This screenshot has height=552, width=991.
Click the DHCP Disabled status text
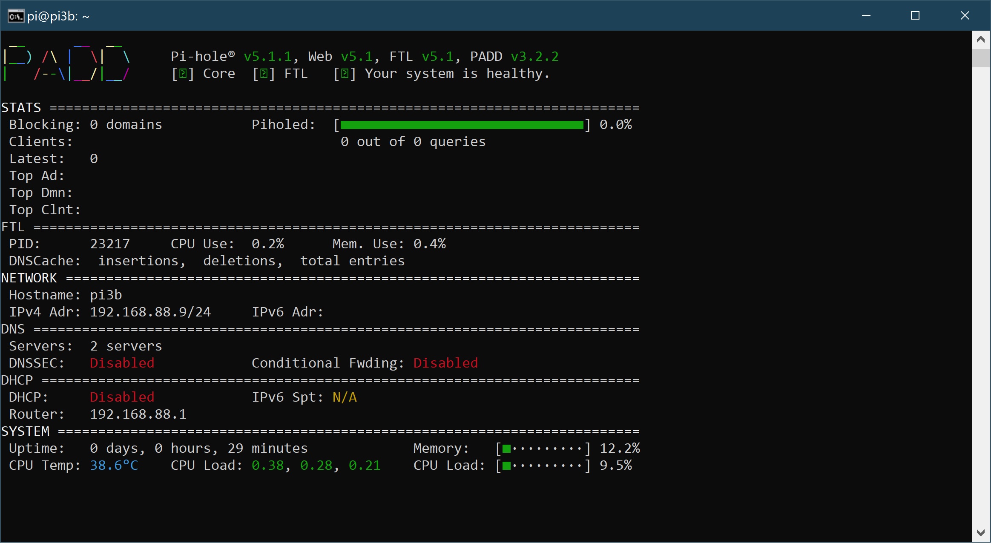pos(122,397)
